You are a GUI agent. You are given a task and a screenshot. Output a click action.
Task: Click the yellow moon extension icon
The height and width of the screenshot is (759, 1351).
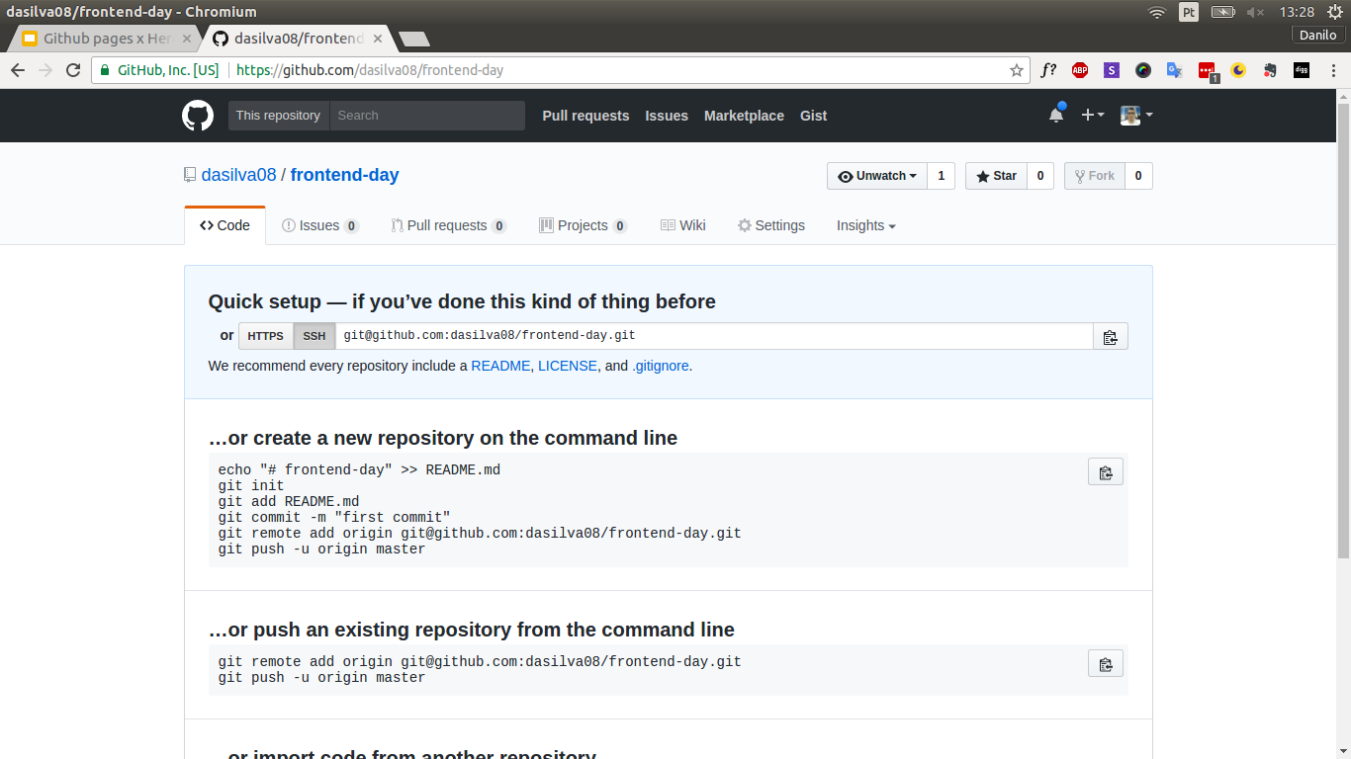pyautogui.click(x=1238, y=70)
